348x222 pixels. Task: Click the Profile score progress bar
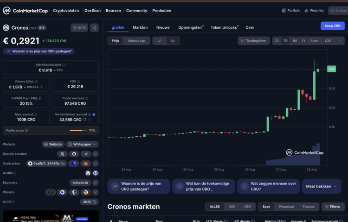click(78, 130)
